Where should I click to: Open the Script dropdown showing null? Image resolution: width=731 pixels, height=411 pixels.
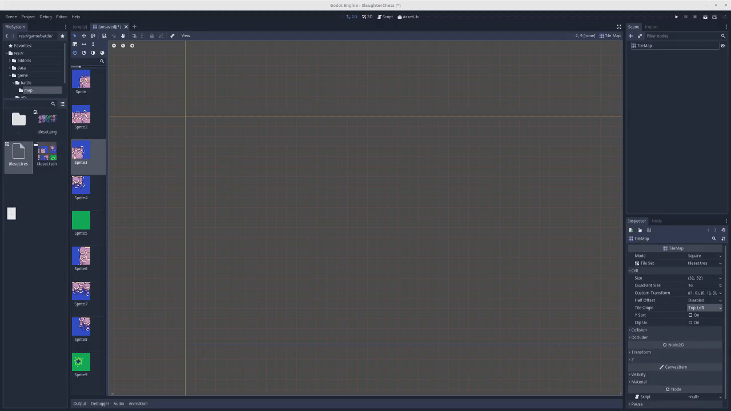pos(705,397)
